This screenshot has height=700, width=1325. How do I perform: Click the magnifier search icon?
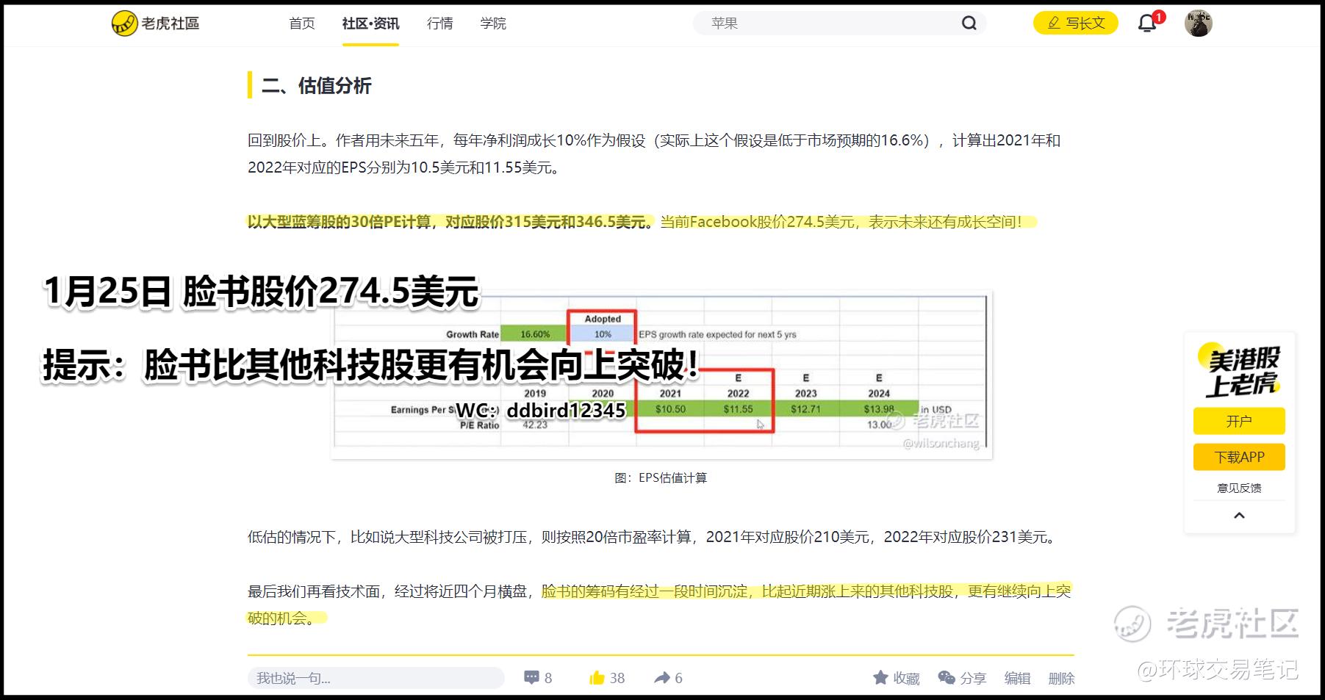pyautogui.click(x=969, y=24)
